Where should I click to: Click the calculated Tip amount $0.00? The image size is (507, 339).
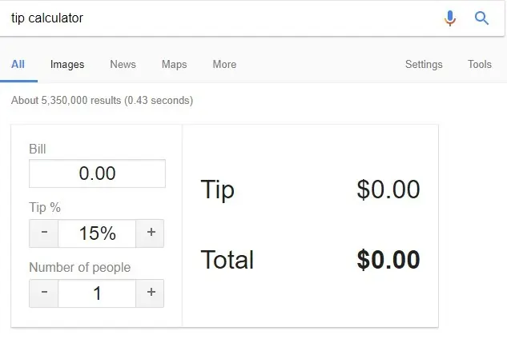(388, 190)
